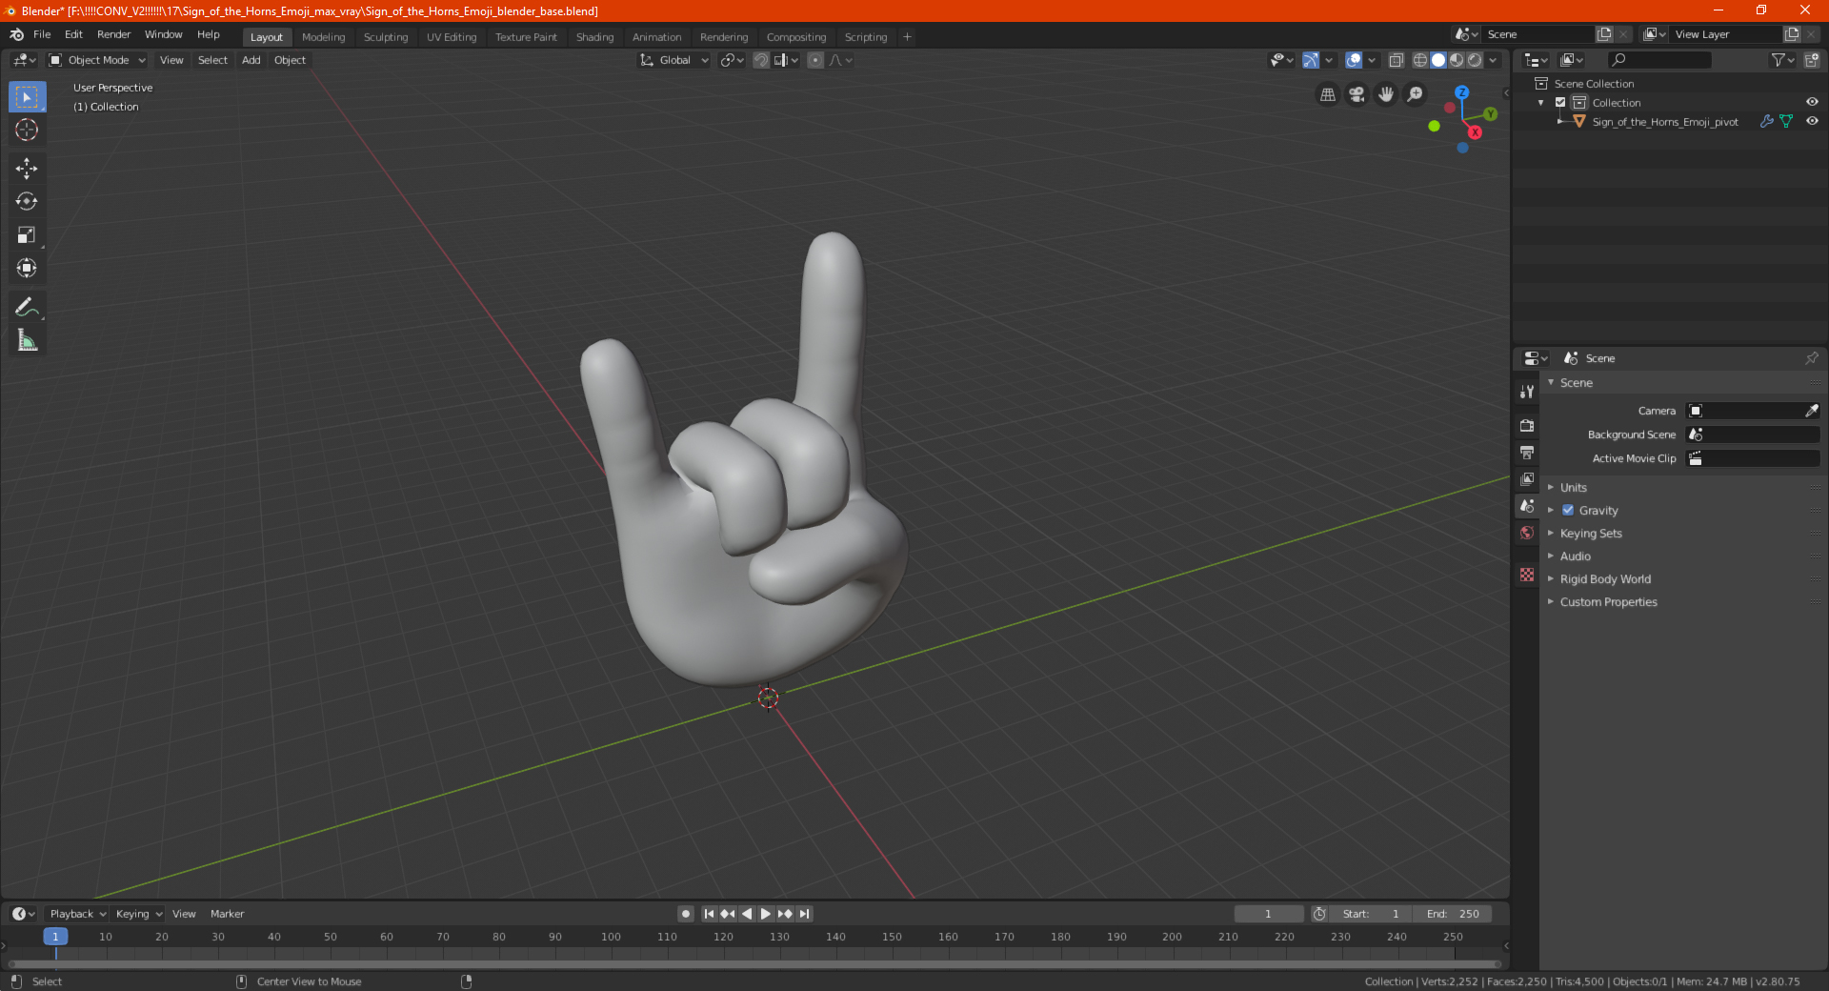Open the Render properties tab
1829x991 pixels.
tap(1527, 425)
